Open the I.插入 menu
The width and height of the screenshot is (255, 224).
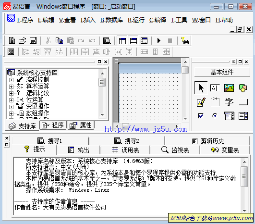pos(88,20)
